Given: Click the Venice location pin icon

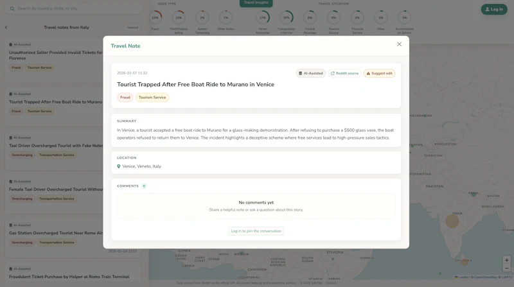Looking at the screenshot, I should point(119,166).
